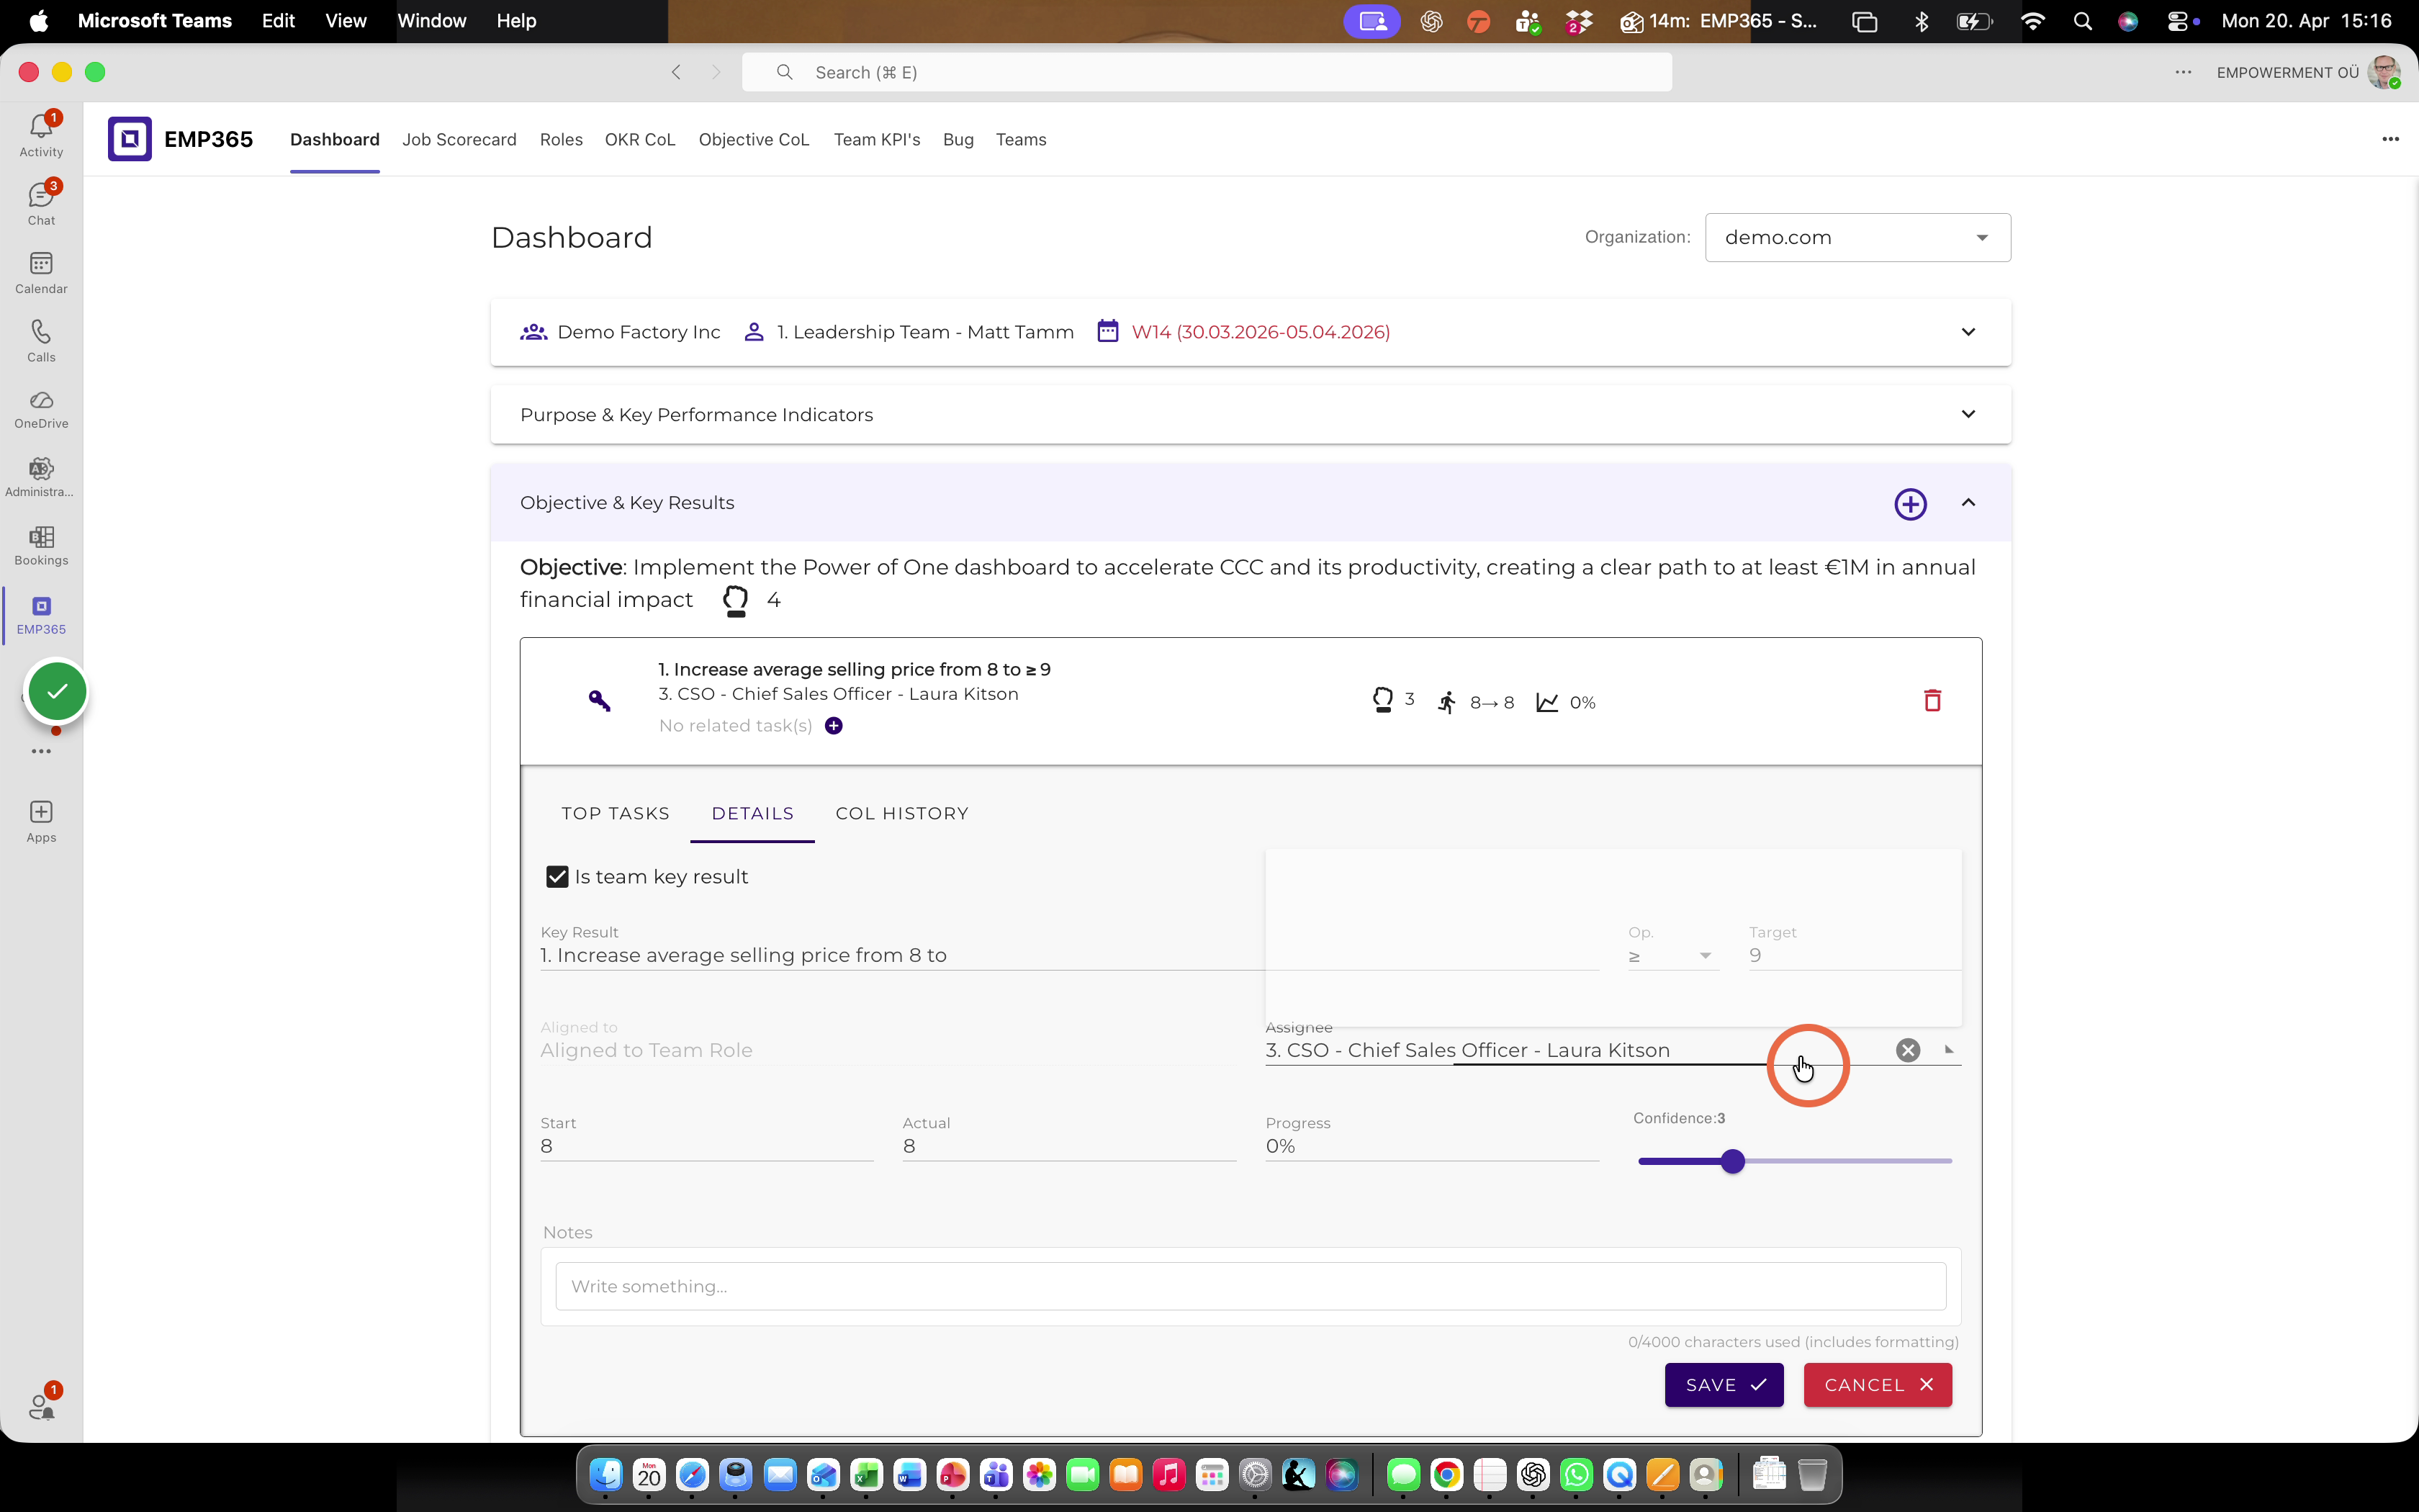Open OneDrive in Teams sidebar
Screen dimensions: 2419x1512
pyautogui.click(x=41, y=409)
